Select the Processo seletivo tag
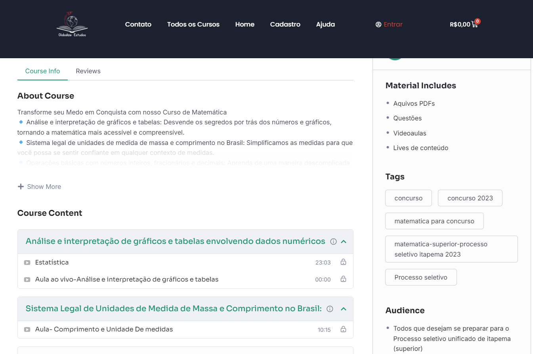This screenshot has width=533, height=354. [421, 277]
